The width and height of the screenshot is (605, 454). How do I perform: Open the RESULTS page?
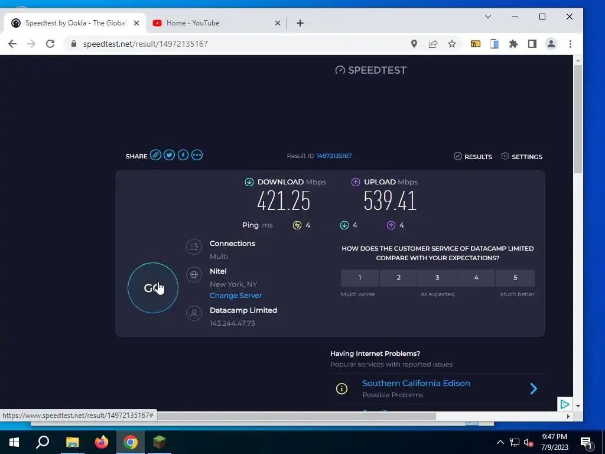(x=473, y=156)
